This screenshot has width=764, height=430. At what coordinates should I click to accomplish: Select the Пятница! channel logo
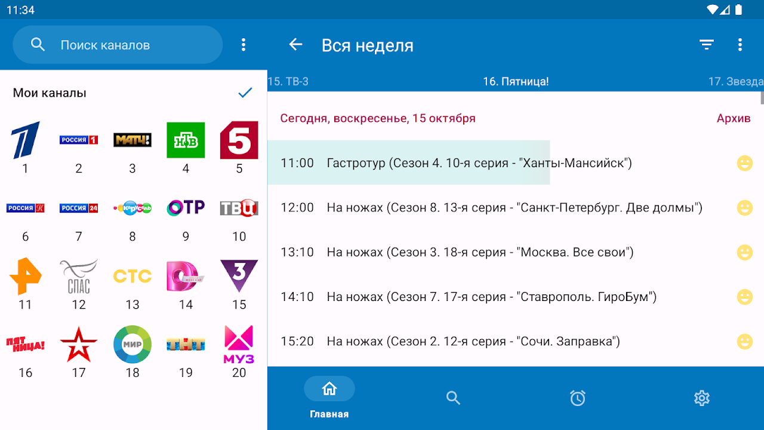25,345
